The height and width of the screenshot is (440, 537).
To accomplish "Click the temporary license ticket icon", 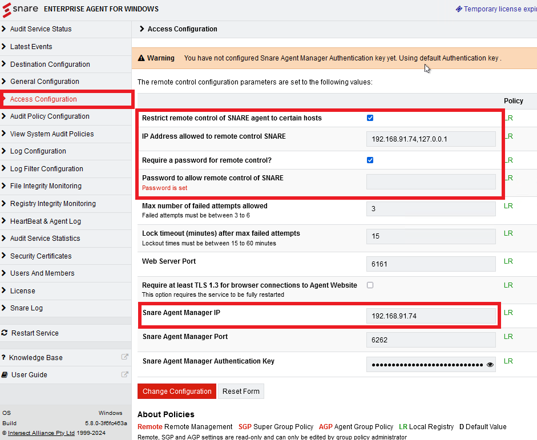I will 459,9.
